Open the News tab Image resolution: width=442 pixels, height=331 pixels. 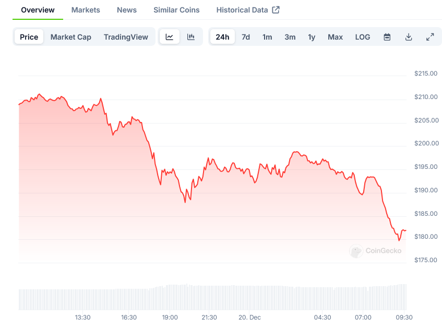click(127, 10)
